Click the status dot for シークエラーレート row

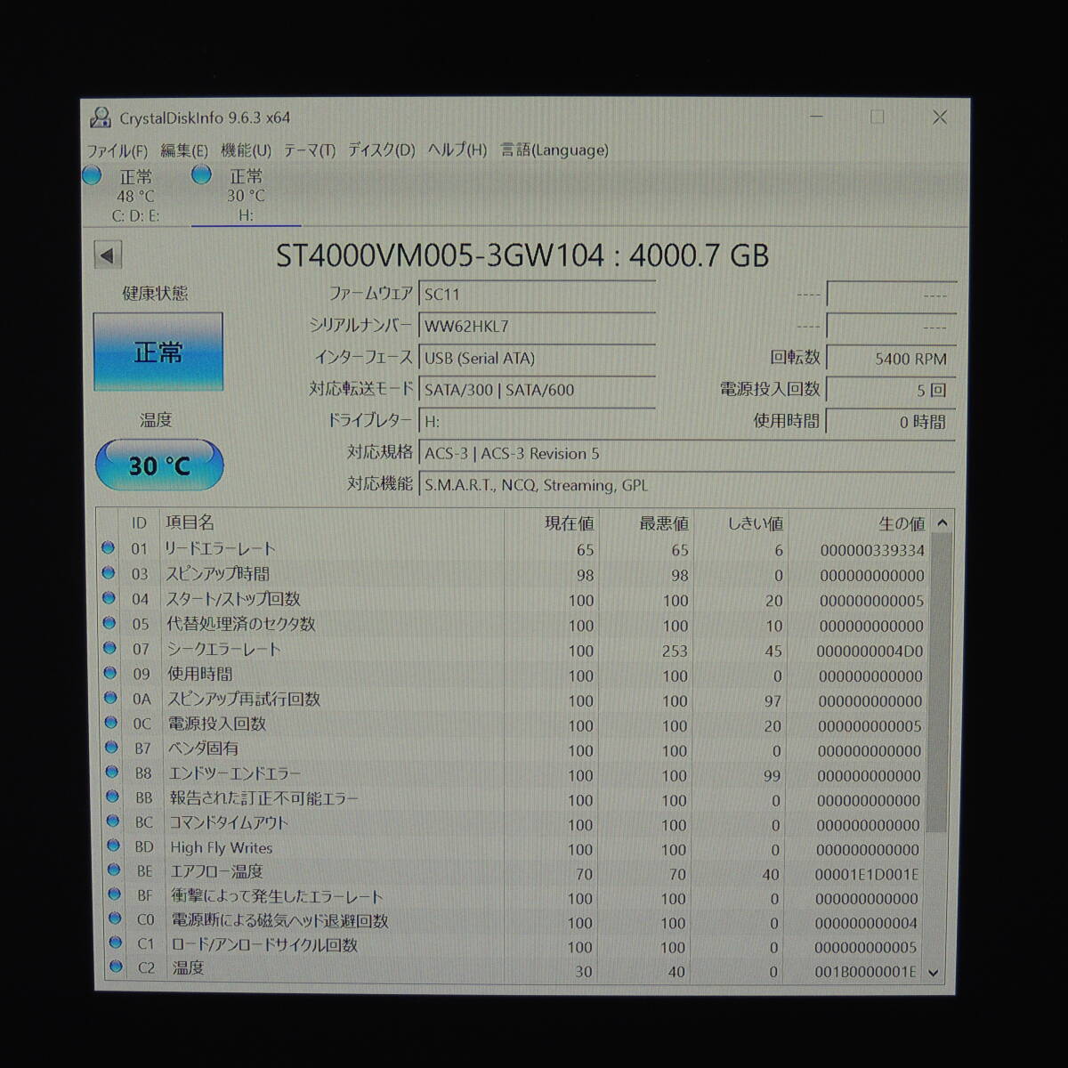pos(110,648)
